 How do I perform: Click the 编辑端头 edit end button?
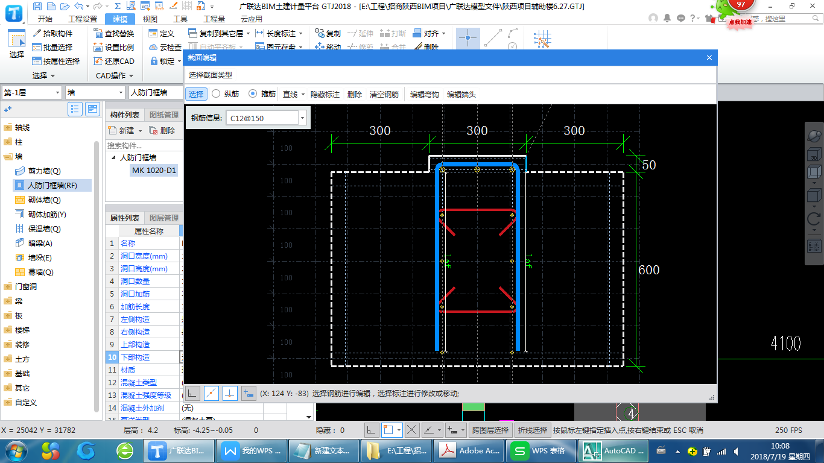(461, 95)
